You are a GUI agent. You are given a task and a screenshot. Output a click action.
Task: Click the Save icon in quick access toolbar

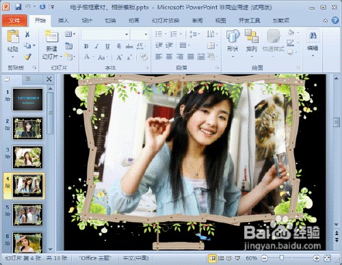pyautogui.click(x=18, y=7)
